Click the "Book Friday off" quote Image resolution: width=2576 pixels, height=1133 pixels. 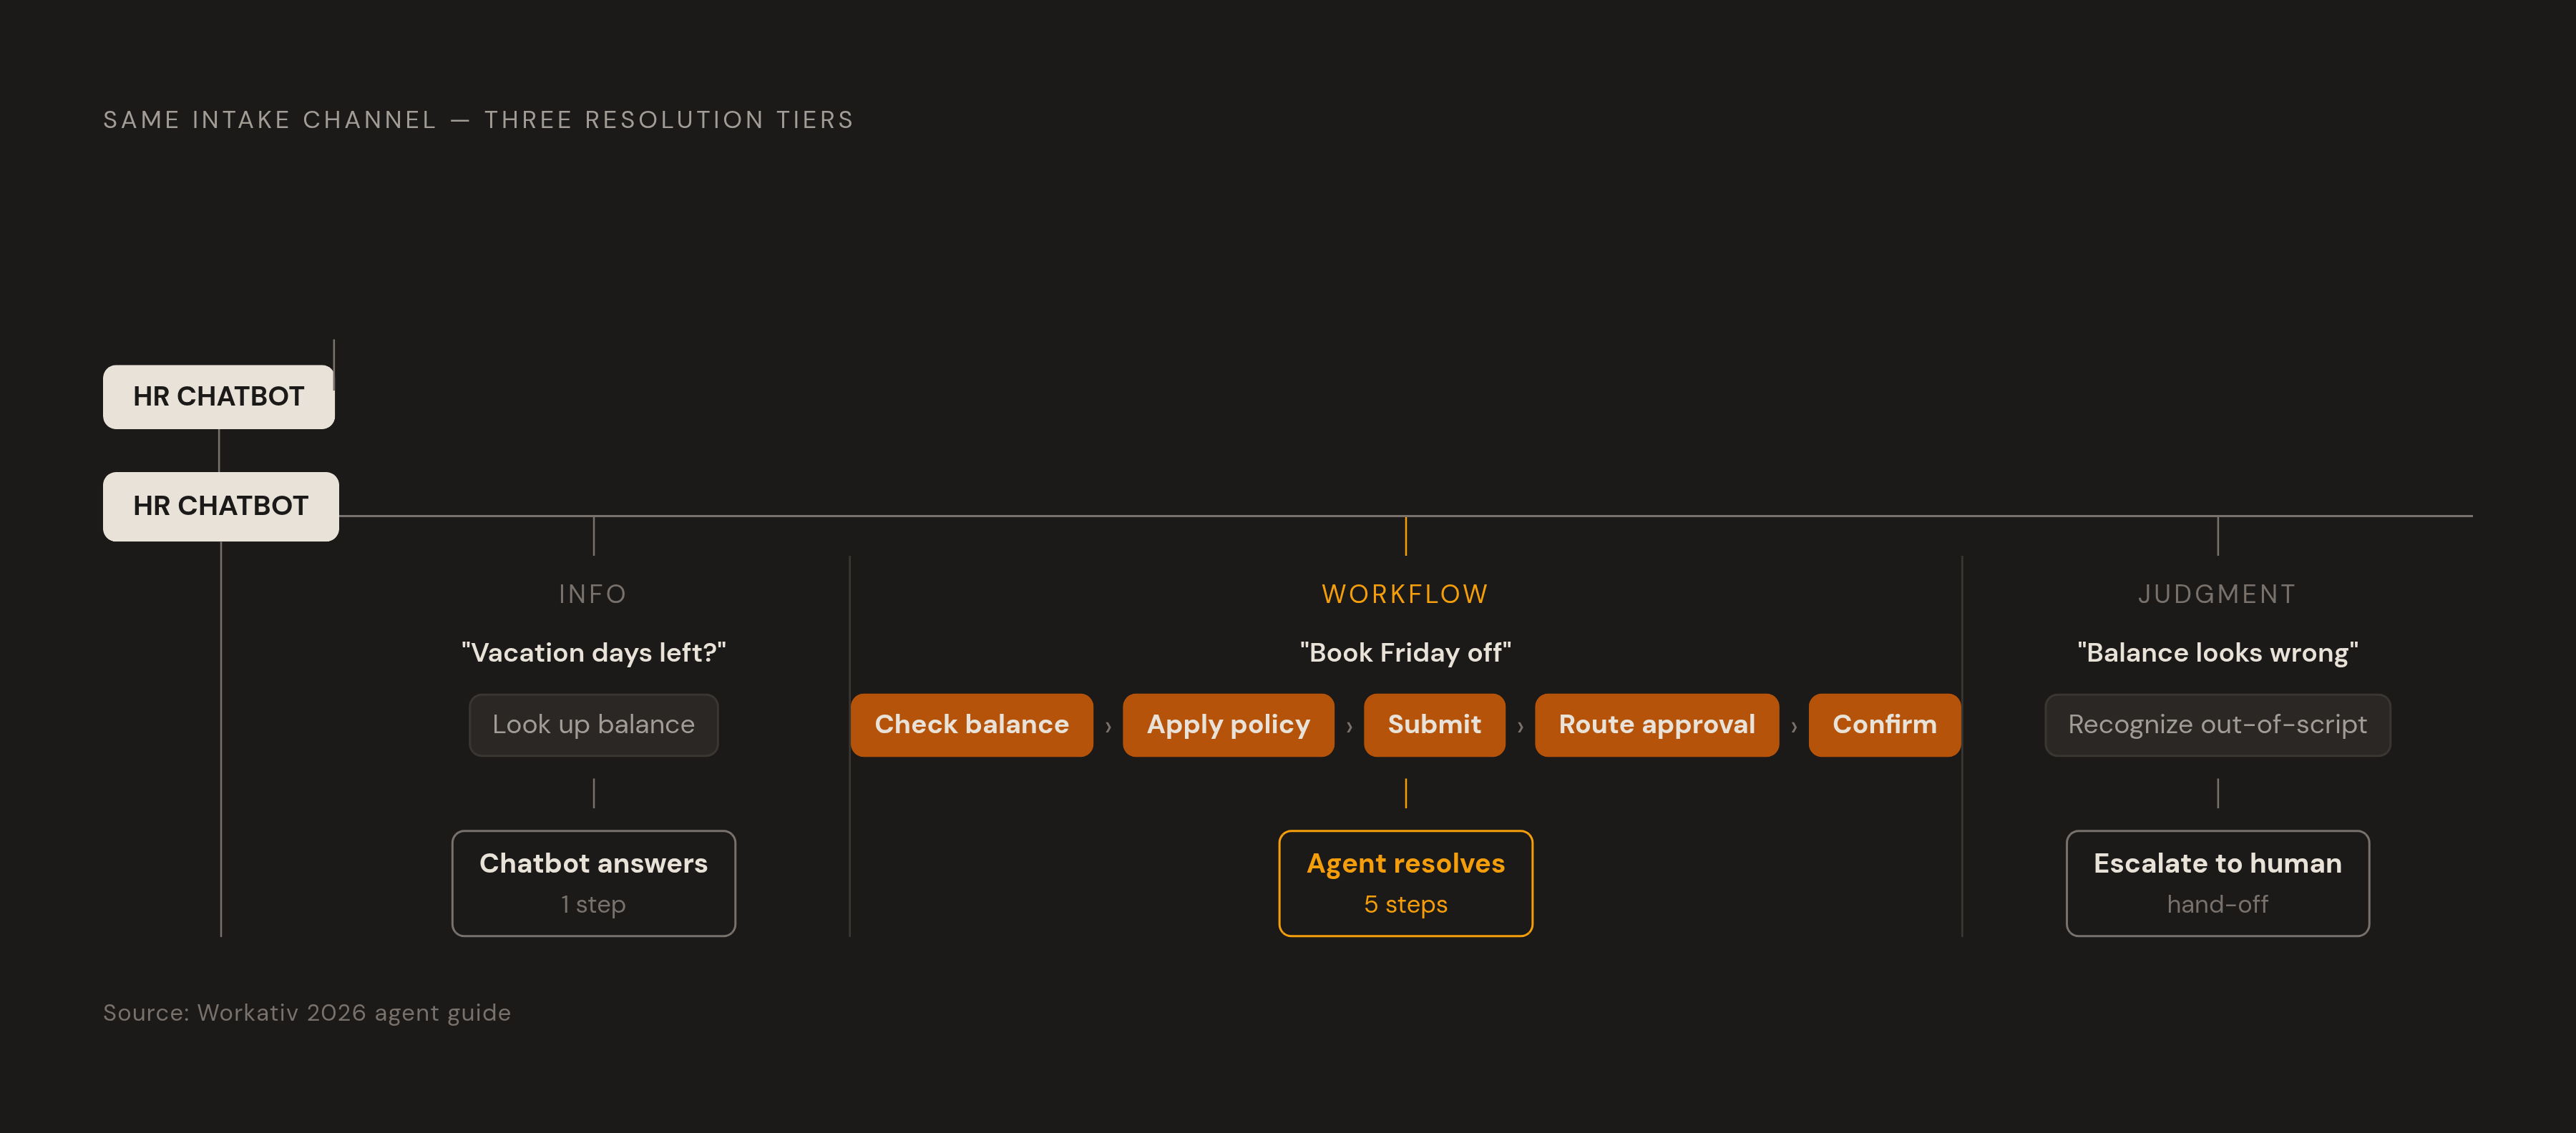pyautogui.click(x=1405, y=653)
